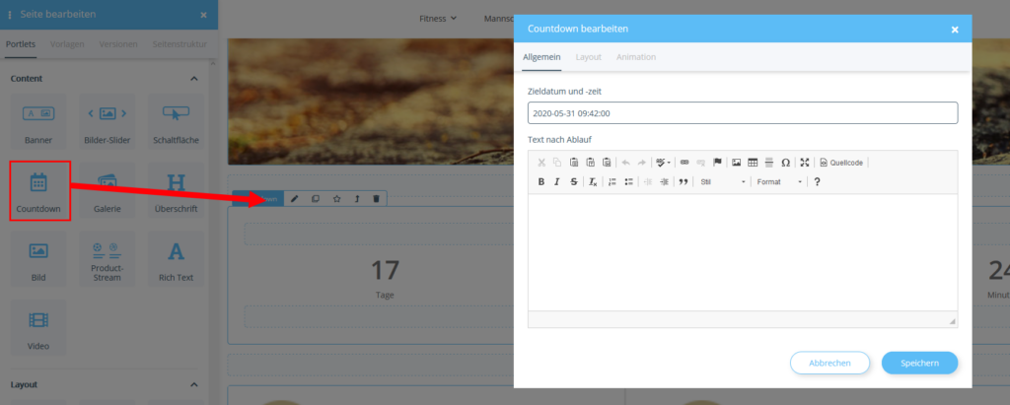Viewport: 1010px width, 405px height.
Task: Select the Vorlagen tab
Action: click(x=67, y=44)
